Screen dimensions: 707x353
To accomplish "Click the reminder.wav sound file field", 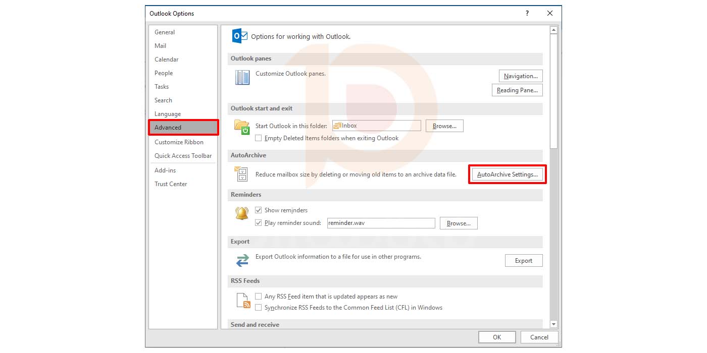I will [380, 223].
